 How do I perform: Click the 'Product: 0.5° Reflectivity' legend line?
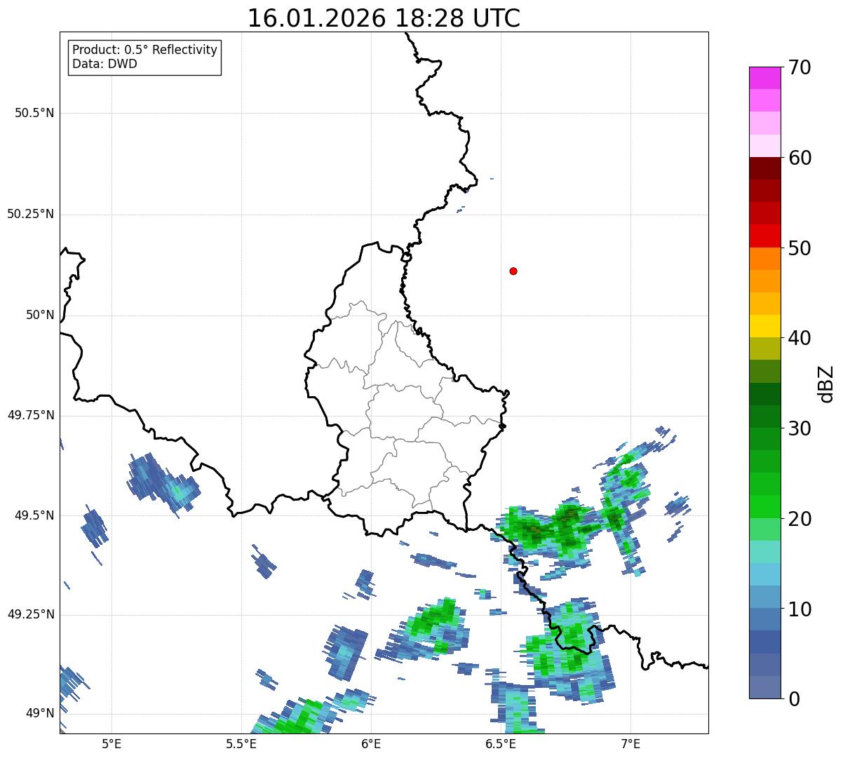coord(144,50)
